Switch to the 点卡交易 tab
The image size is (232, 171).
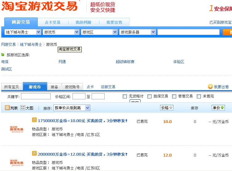coord(53,22)
